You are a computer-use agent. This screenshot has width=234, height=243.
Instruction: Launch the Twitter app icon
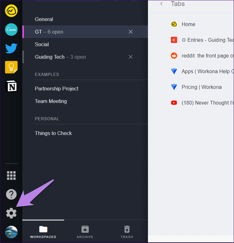pos(11,48)
